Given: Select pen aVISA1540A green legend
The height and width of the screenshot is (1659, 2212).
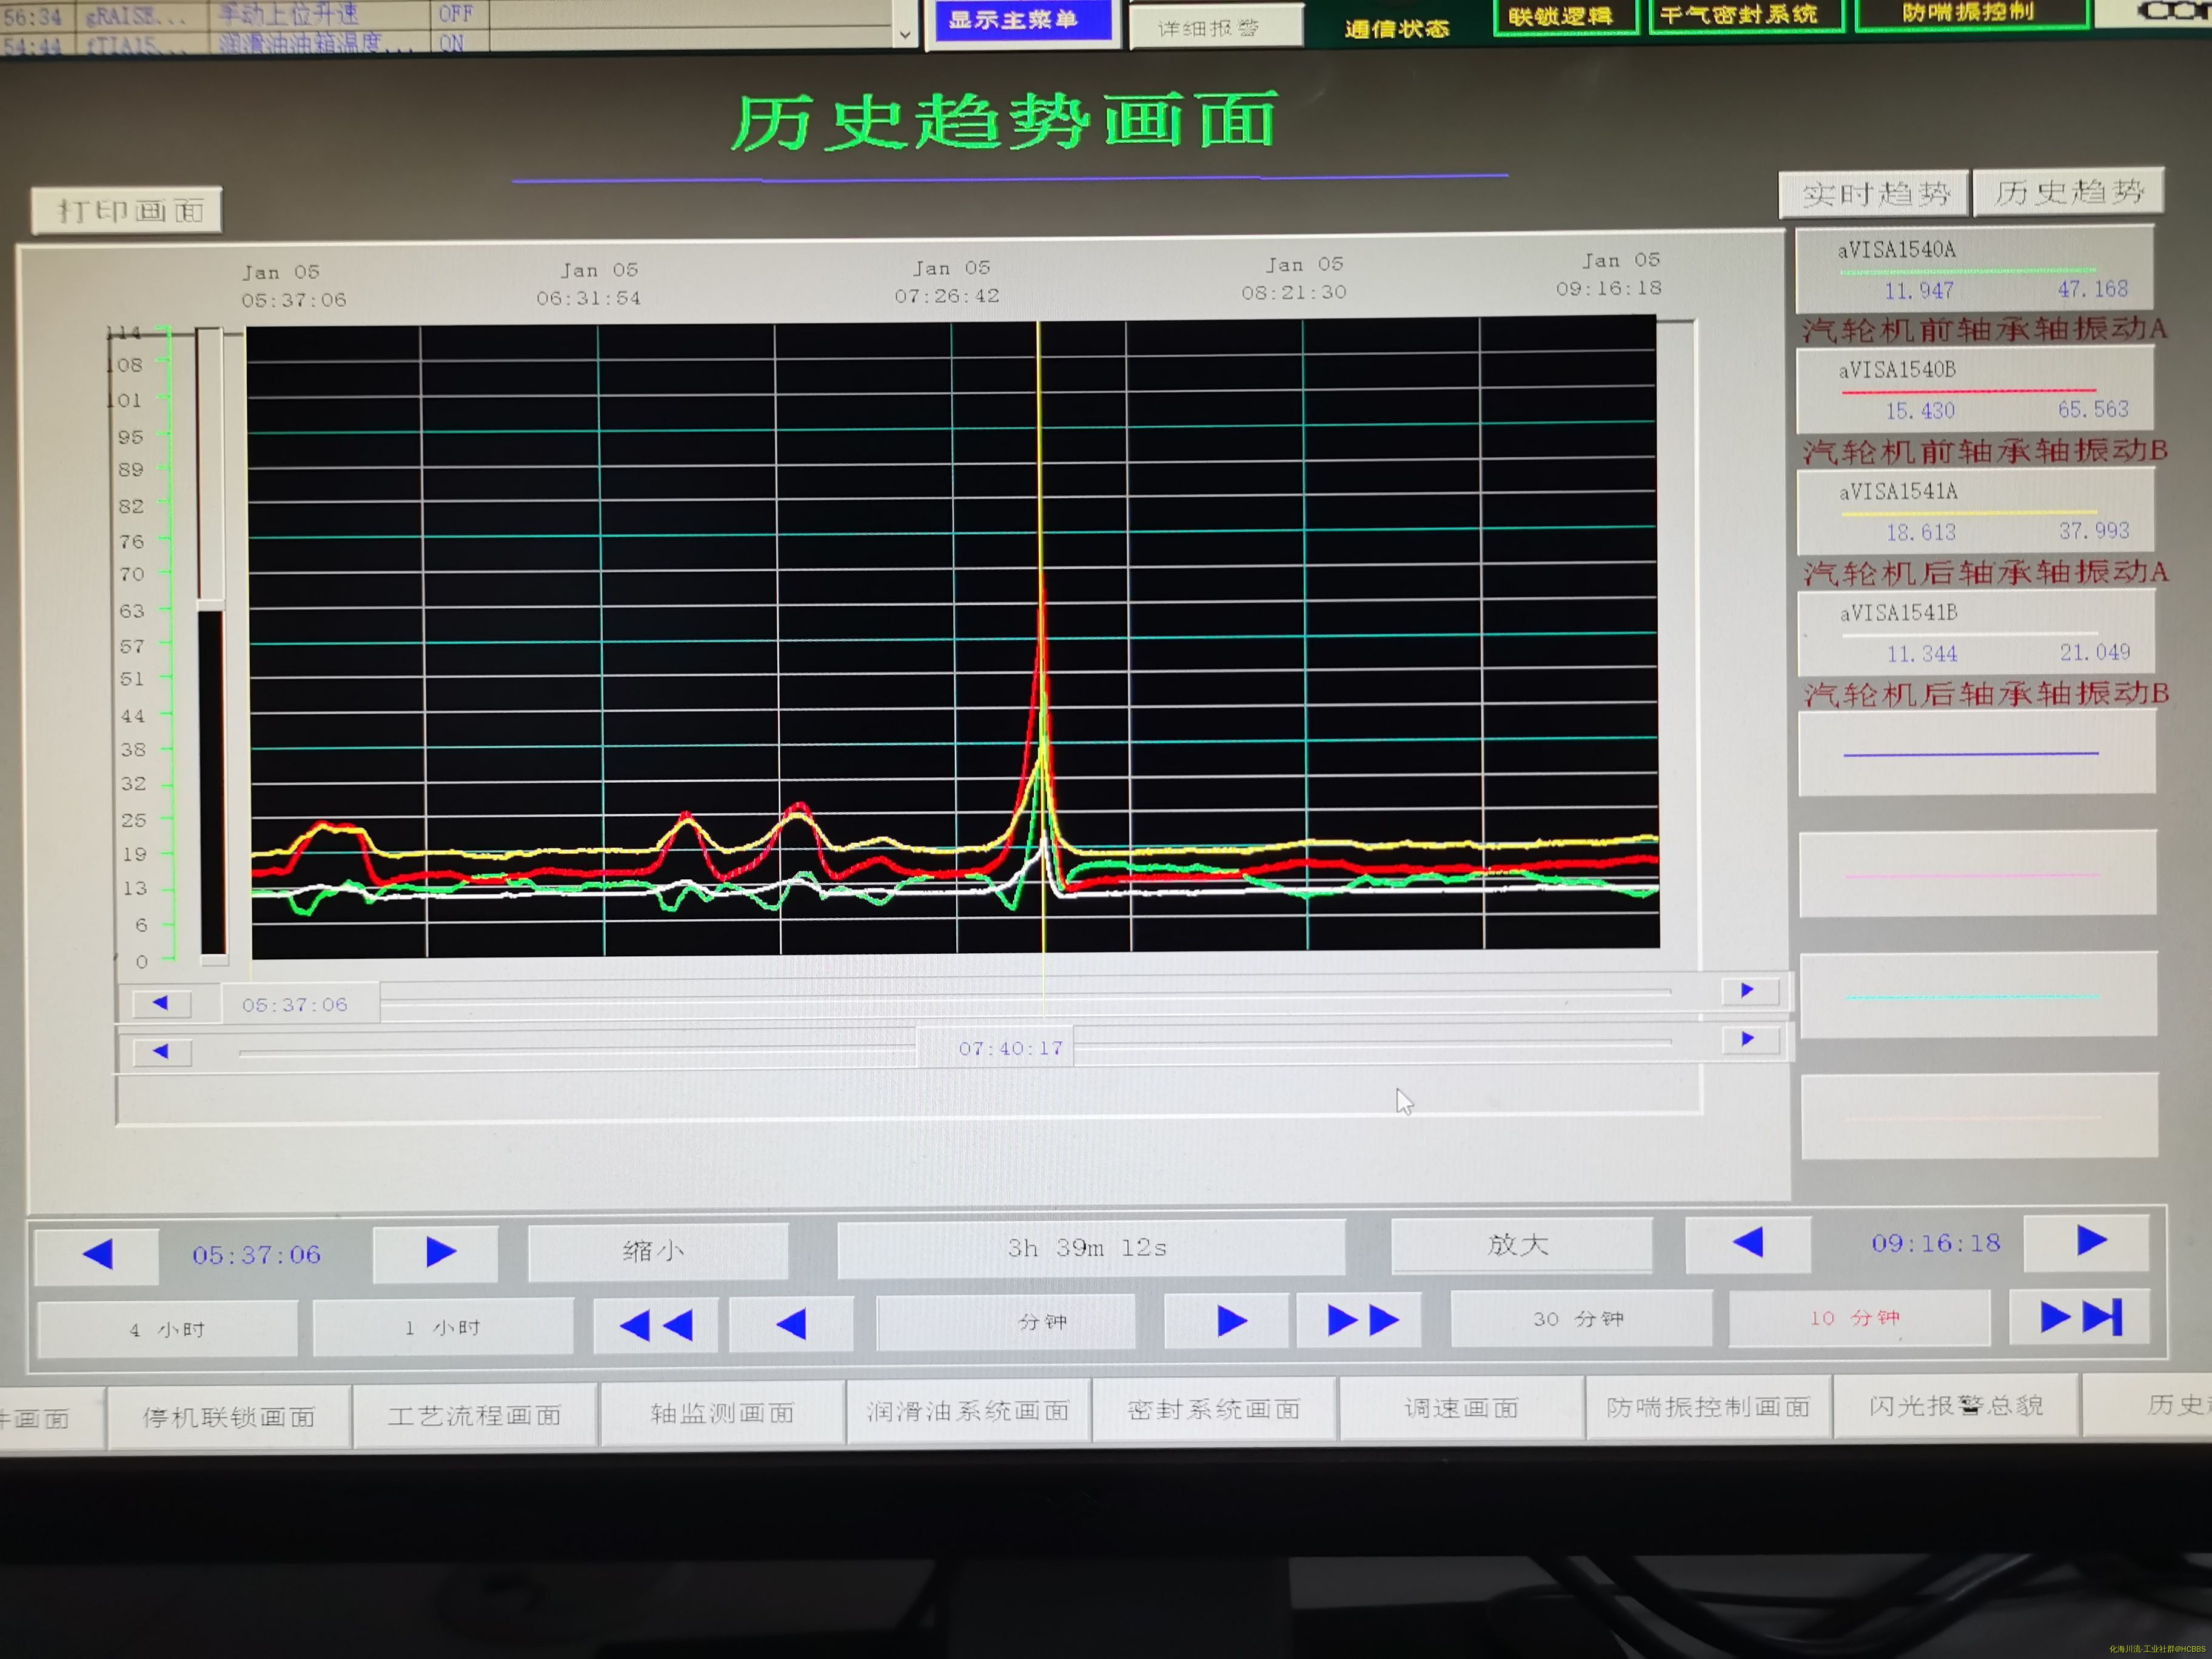Looking at the screenshot, I should pos(1975,270).
